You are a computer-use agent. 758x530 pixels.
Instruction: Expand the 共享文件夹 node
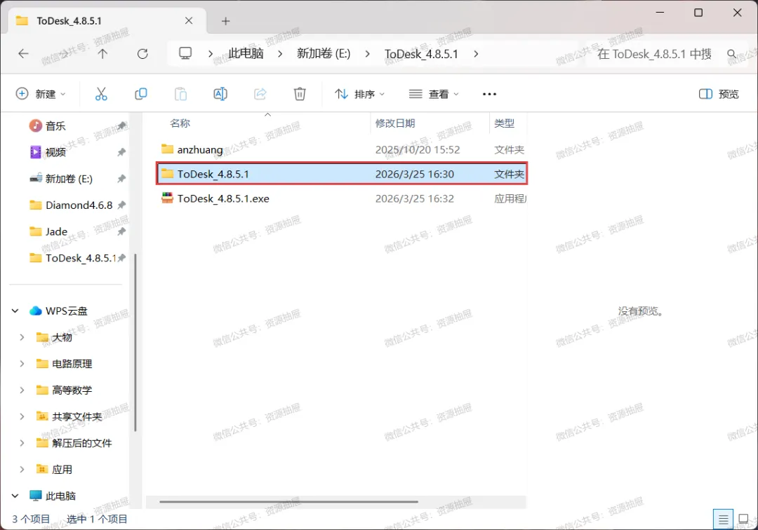(x=22, y=416)
